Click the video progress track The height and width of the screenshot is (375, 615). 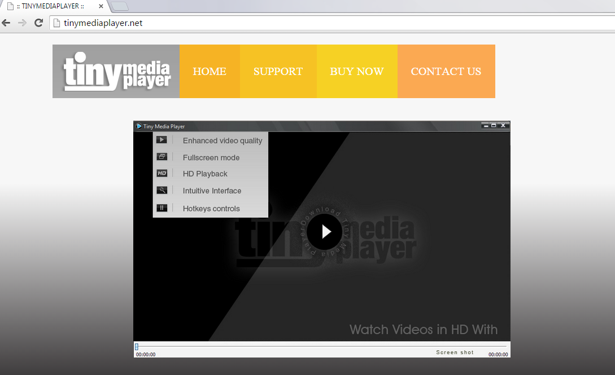pos(322,346)
